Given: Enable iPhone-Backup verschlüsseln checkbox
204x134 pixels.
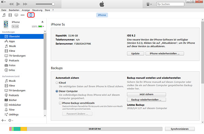Looking at the screenshot, I should 60,103.
